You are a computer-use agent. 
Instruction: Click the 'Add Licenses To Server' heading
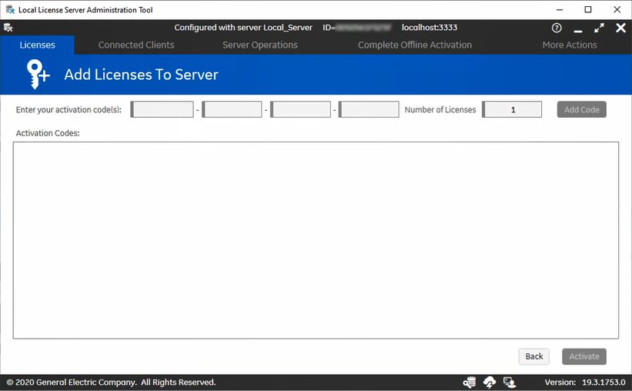[141, 75]
